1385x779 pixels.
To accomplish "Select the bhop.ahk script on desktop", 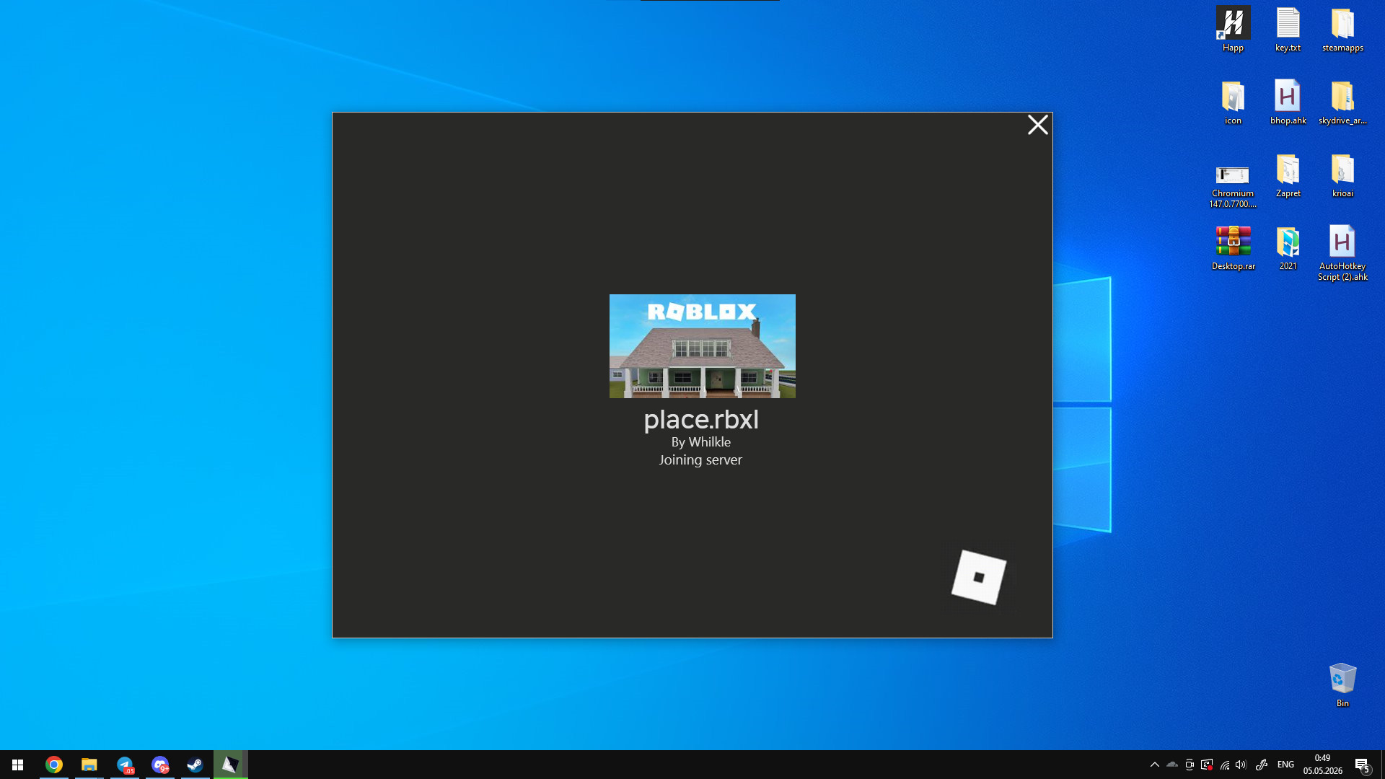I will (x=1288, y=102).
